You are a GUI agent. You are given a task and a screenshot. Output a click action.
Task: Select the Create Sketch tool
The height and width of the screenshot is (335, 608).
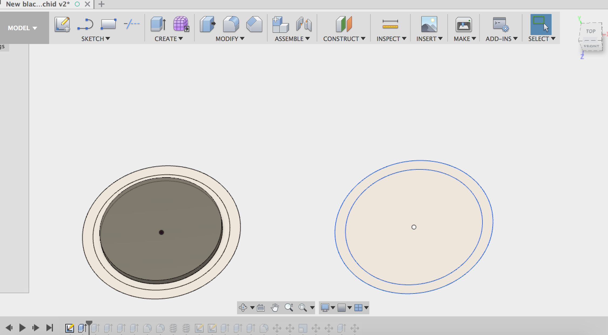62,24
